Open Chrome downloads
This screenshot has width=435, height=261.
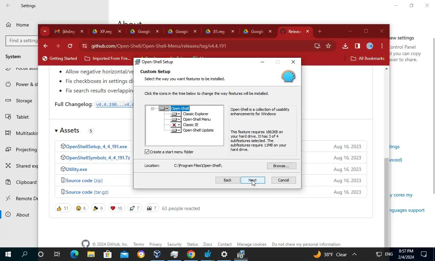[x=345, y=46]
